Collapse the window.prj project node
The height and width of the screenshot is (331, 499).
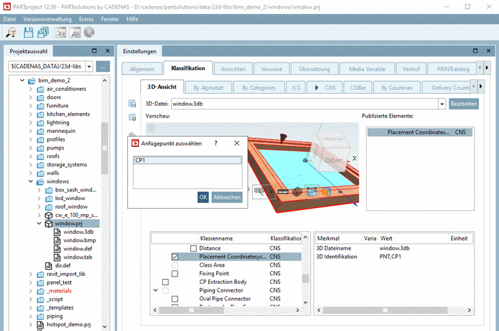click(x=39, y=223)
